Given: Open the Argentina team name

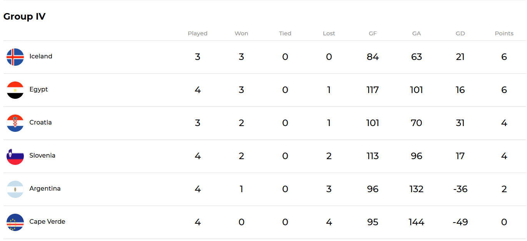Looking at the screenshot, I should pos(45,189).
